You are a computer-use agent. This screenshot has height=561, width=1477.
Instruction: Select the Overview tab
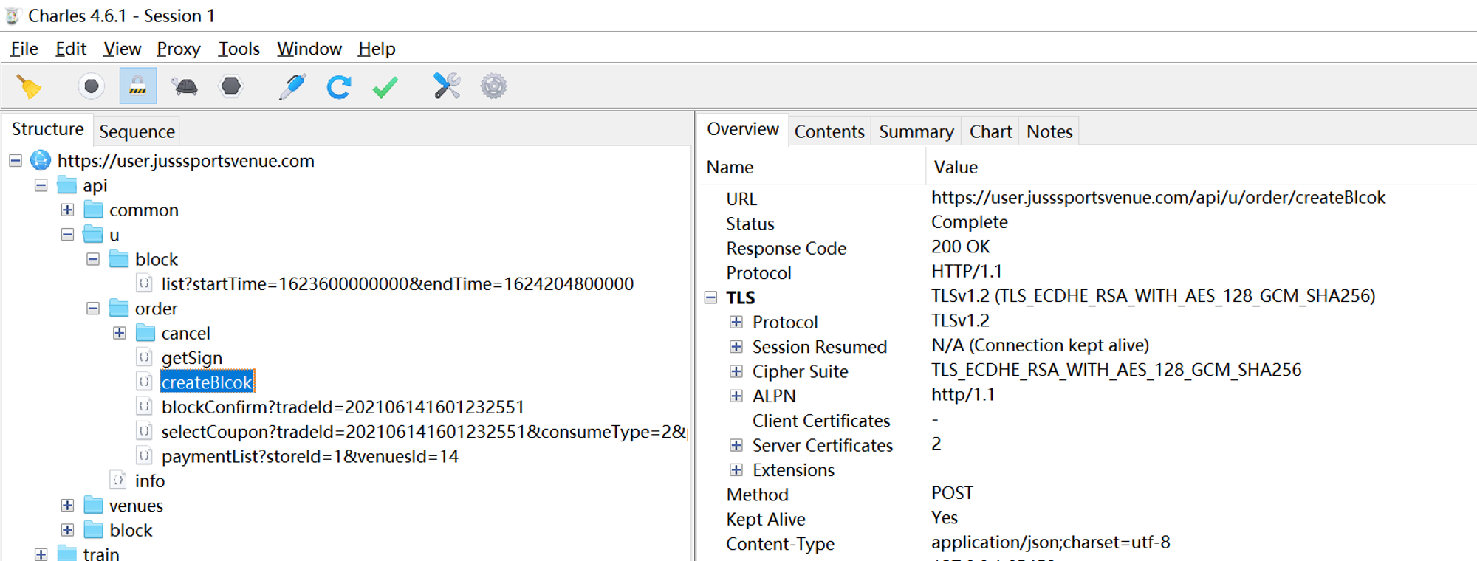(743, 129)
